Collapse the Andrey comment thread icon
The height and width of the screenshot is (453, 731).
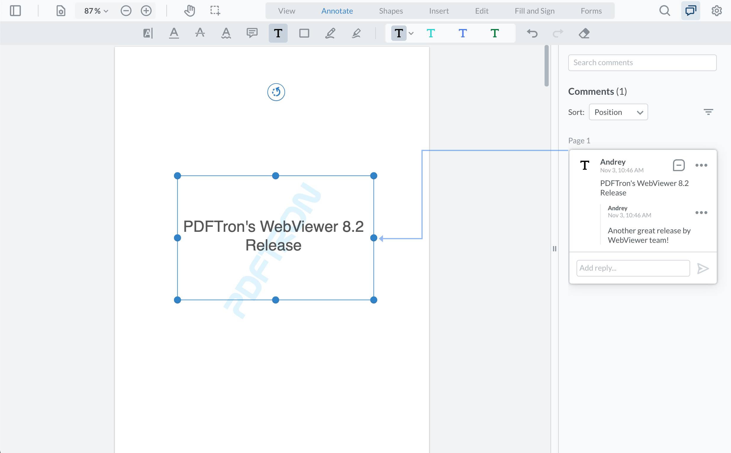tap(679, 165)
